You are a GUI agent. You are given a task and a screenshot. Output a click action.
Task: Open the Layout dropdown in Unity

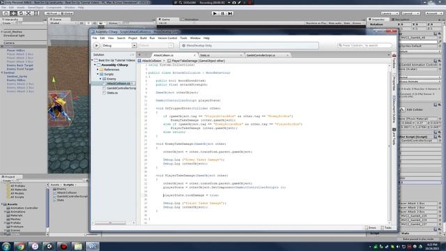[x=410, y=13]
